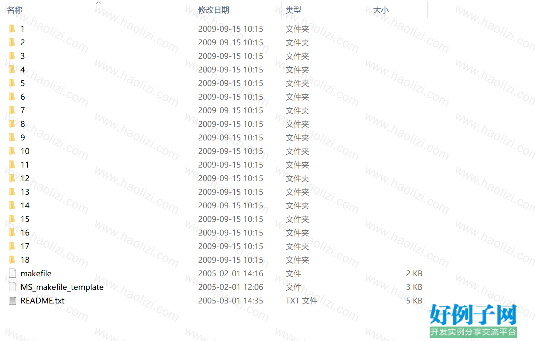Select the file name makefile
The width and height of the screenshot is (535, 341).
pyautogui.click(x=36, y=273)
